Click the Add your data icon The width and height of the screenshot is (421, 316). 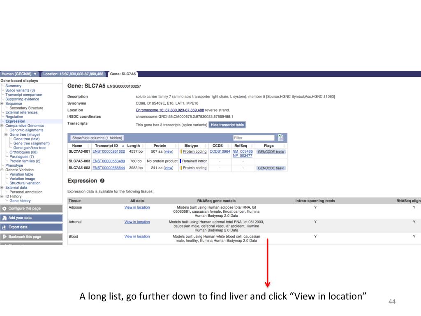[4, 218]
